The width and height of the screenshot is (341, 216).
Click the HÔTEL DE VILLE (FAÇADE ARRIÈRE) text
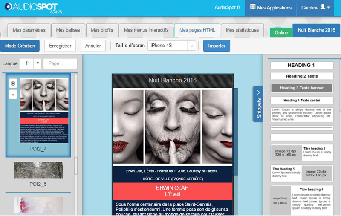pyautogui.click(x=173, y=179)
